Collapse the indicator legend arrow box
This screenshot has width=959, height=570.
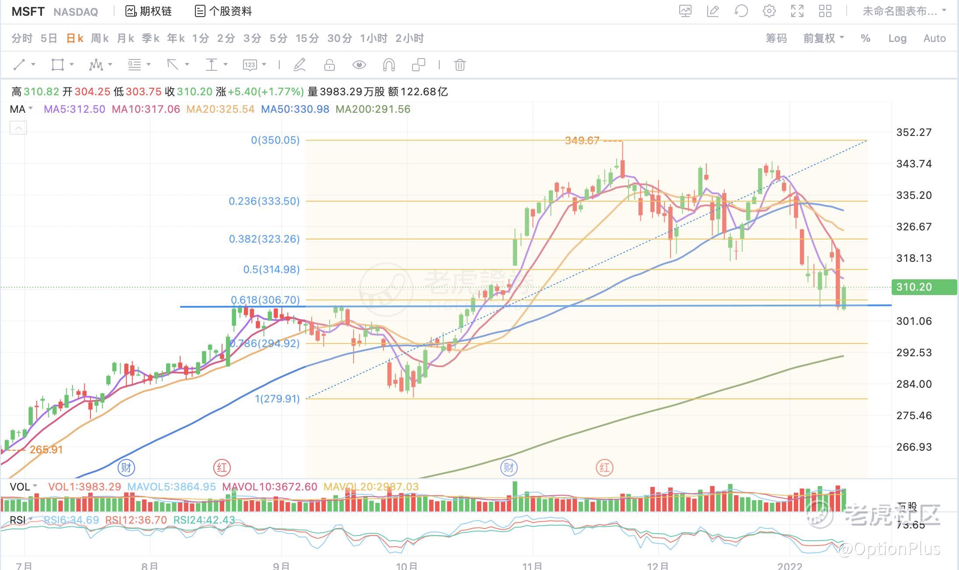(x=18, y=128)
